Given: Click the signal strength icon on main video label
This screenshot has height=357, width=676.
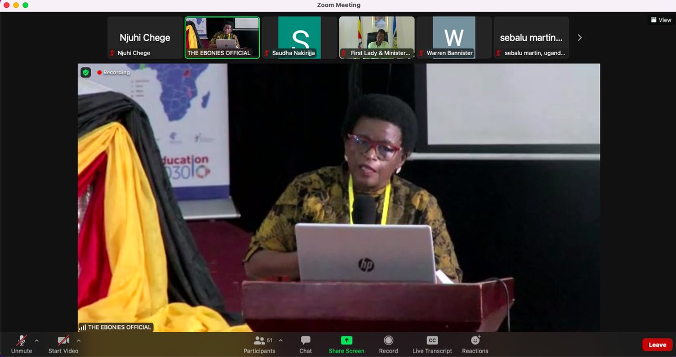Looking at the screenshot, I should (x=82, y=327).
